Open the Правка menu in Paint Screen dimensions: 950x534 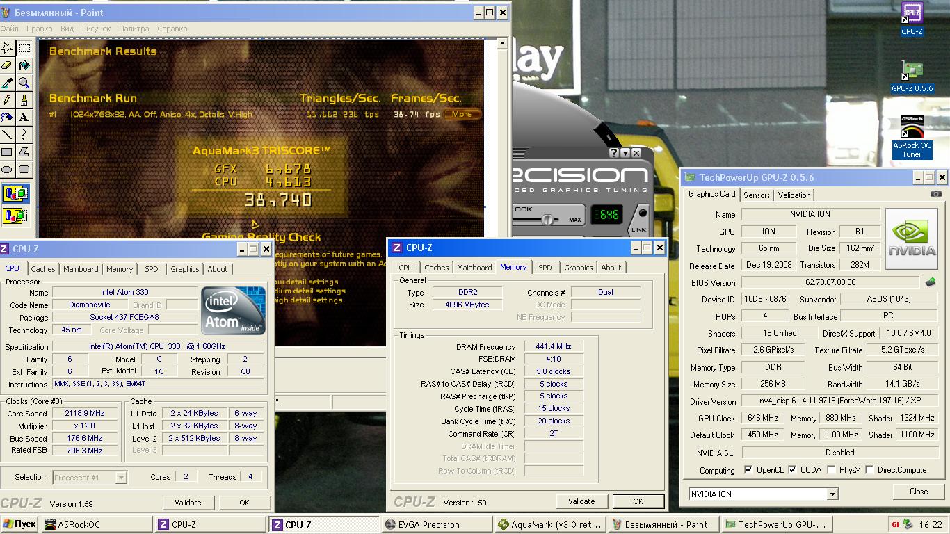coord(40,29)
